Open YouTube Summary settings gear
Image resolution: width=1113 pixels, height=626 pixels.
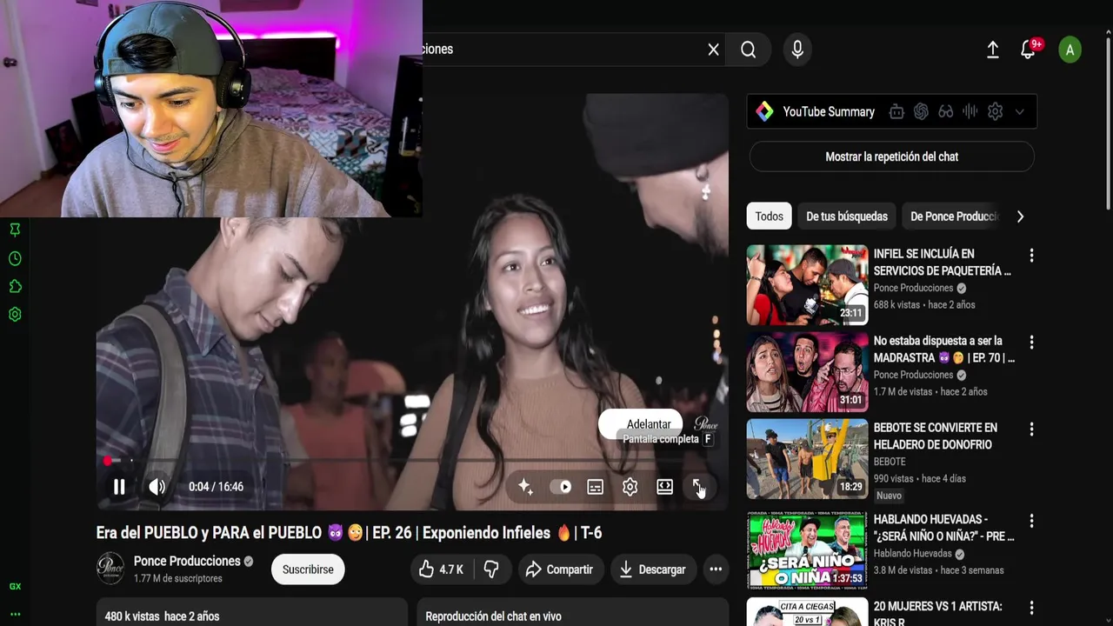coord(996,111)
